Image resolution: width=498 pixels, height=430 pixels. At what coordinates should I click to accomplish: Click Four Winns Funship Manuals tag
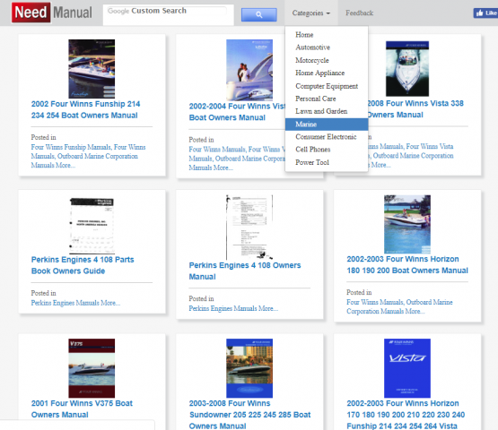point(71,147)
